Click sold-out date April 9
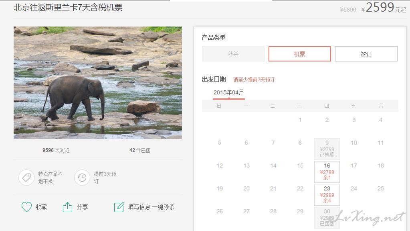This screenshot has width=410, height=231. coord(327,149)
